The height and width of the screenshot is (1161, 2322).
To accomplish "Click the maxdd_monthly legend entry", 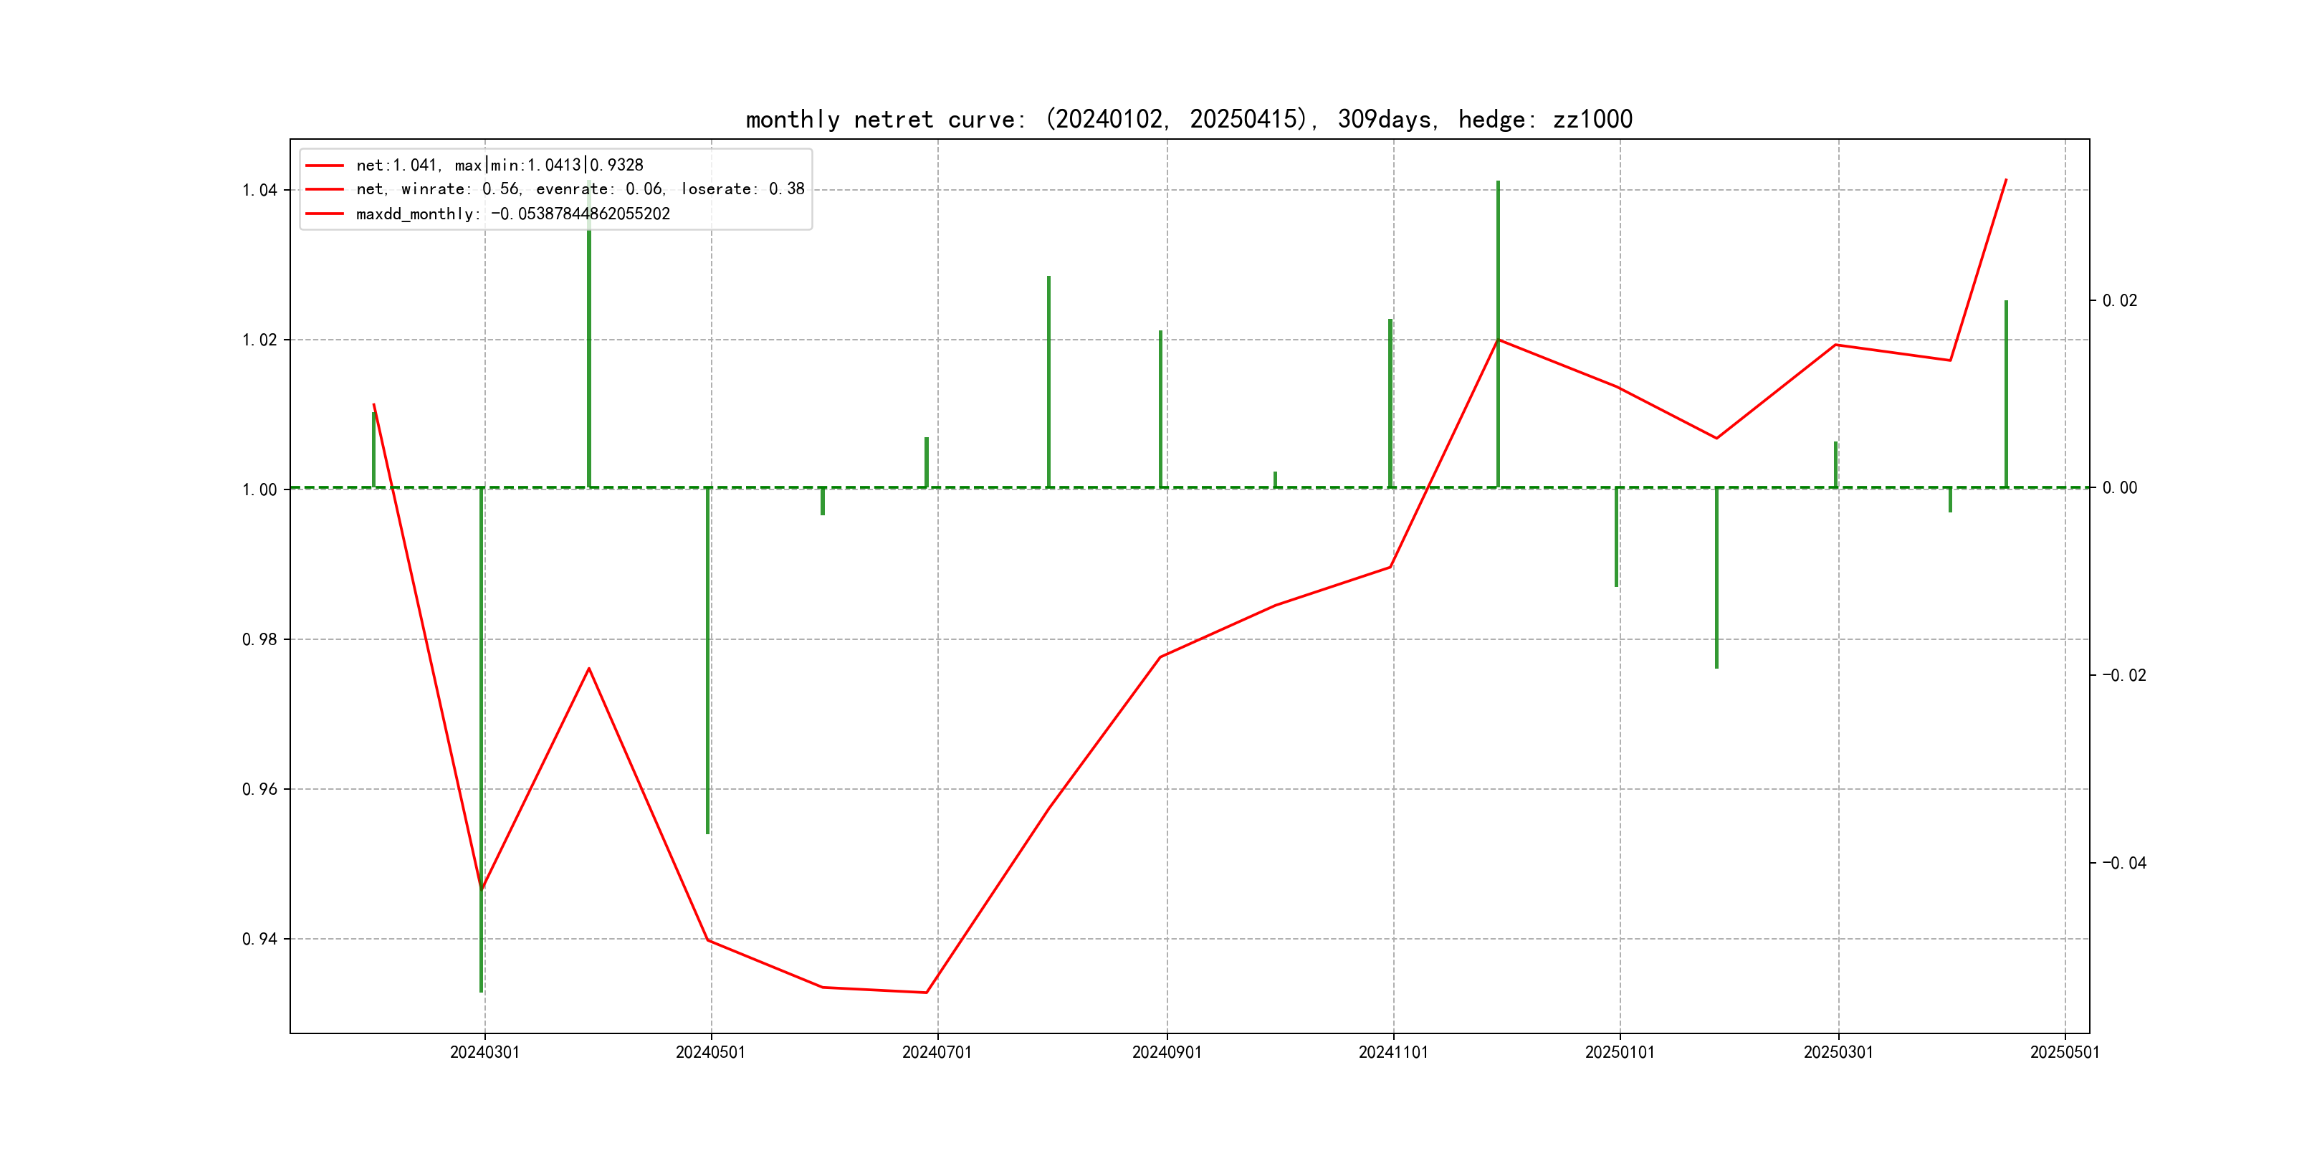I will point(512,214).
